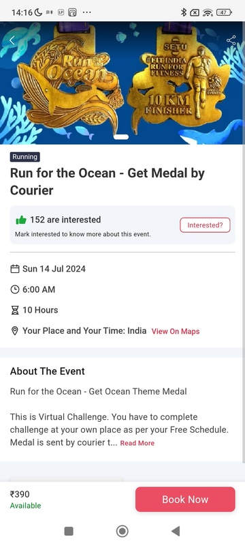Tap the Android recent apps square button
This screenshot has height=546, width=245.
tap(69, 531)
